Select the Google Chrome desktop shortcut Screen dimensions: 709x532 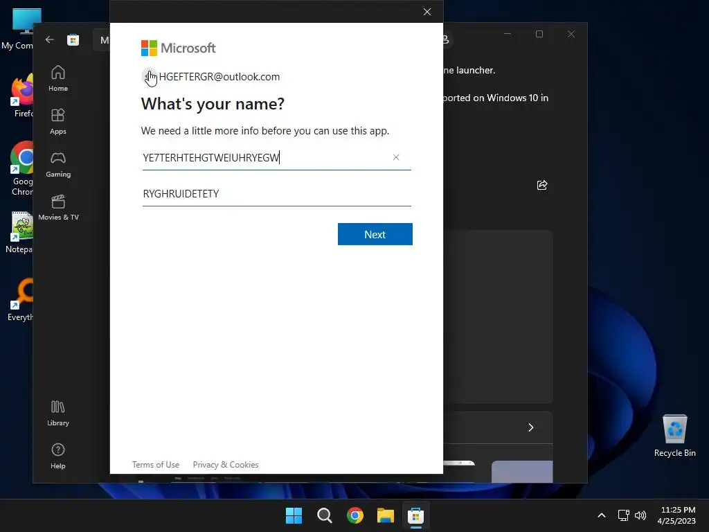21,168
